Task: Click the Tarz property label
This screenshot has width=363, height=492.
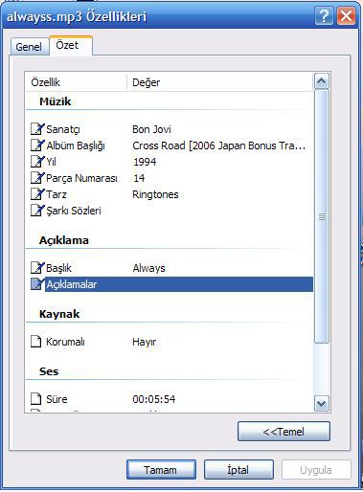Action: 57,194
